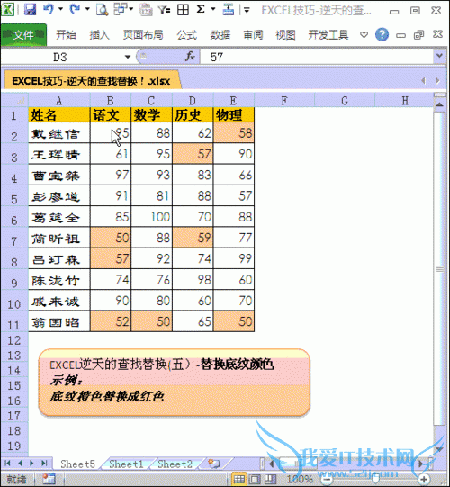Open Customize Quick Access Toolbar dropdown
The image size is (450, 487).
[x=247, y=10]
